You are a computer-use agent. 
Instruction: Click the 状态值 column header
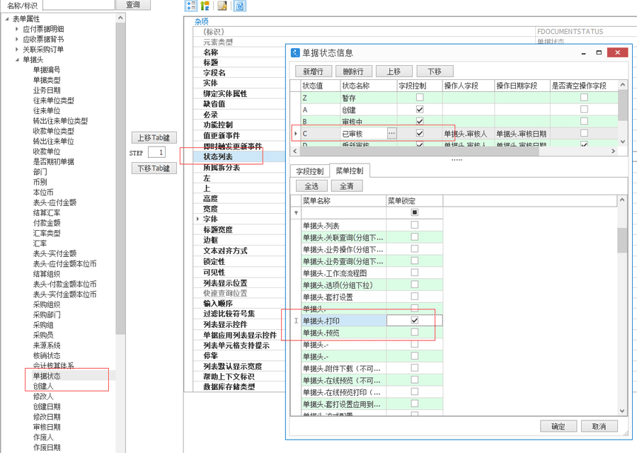[x=321, y=86]
